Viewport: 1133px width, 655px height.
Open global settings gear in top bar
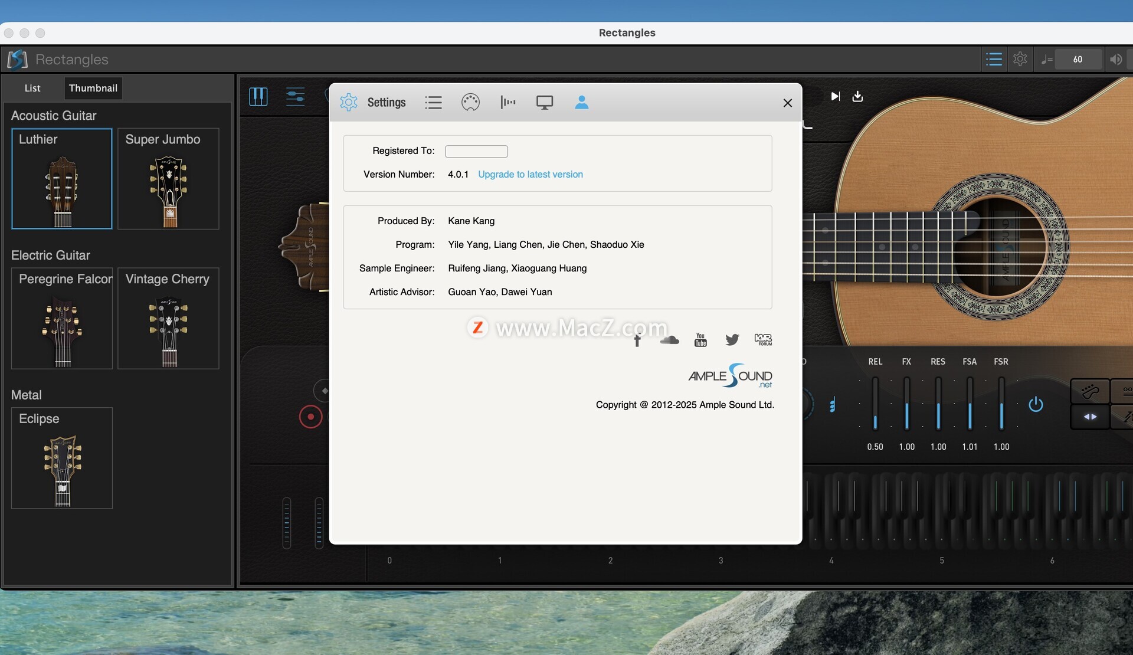coord(1020,59)
